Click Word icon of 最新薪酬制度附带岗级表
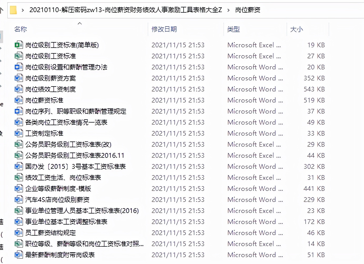Image resolution: width=364 pixels, height=264 pixels. tap(19, 255)
